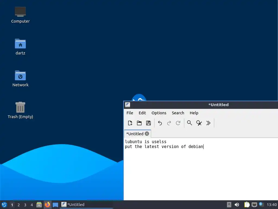Switch to workspace 2
278x209 pixels.
pos(19,205)
